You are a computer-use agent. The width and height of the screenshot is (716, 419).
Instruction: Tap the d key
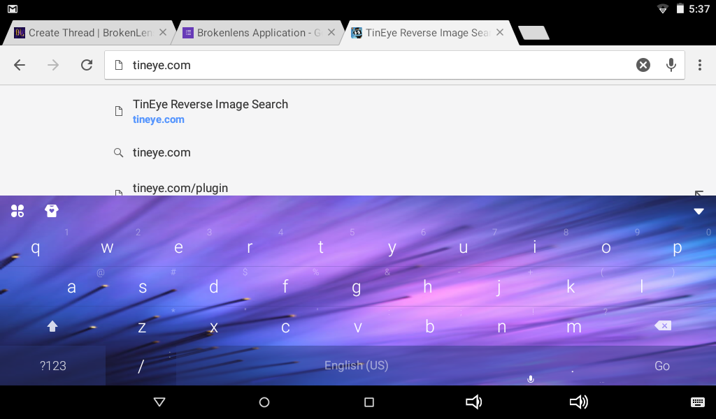pos(214,287)
